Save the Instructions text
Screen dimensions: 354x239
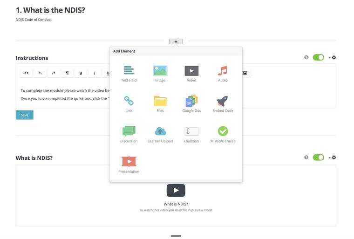click(x=25, y=115)
